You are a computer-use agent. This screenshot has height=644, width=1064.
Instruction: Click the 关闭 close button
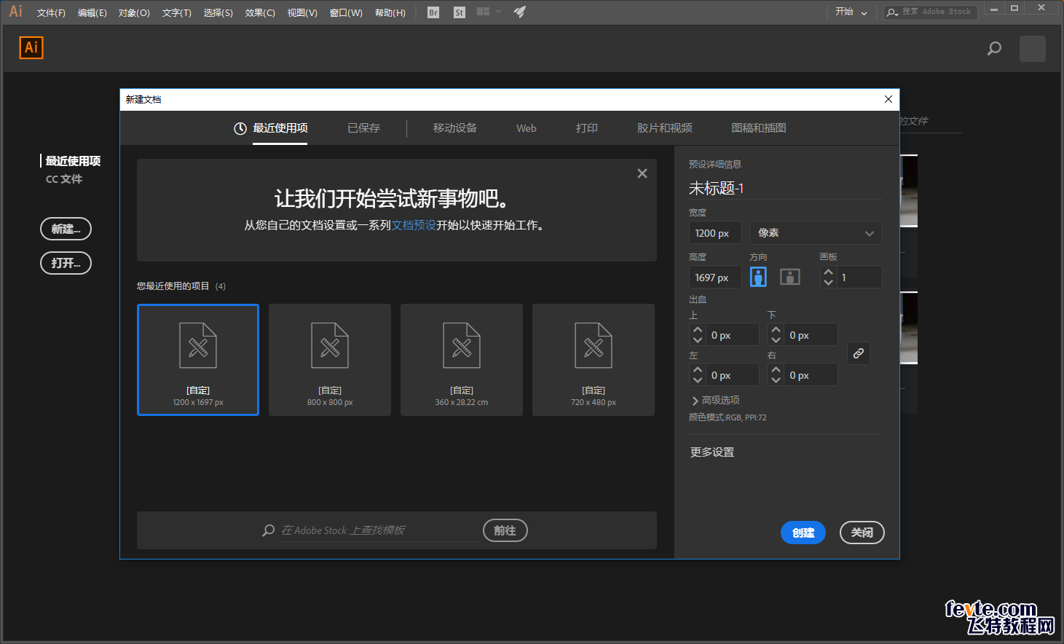pos(862,533)
